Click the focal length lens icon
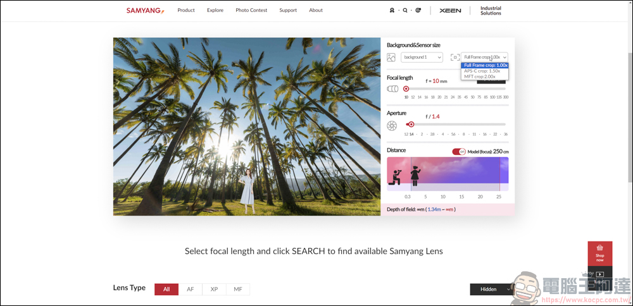633x306 pixels. tap(392, 89)
